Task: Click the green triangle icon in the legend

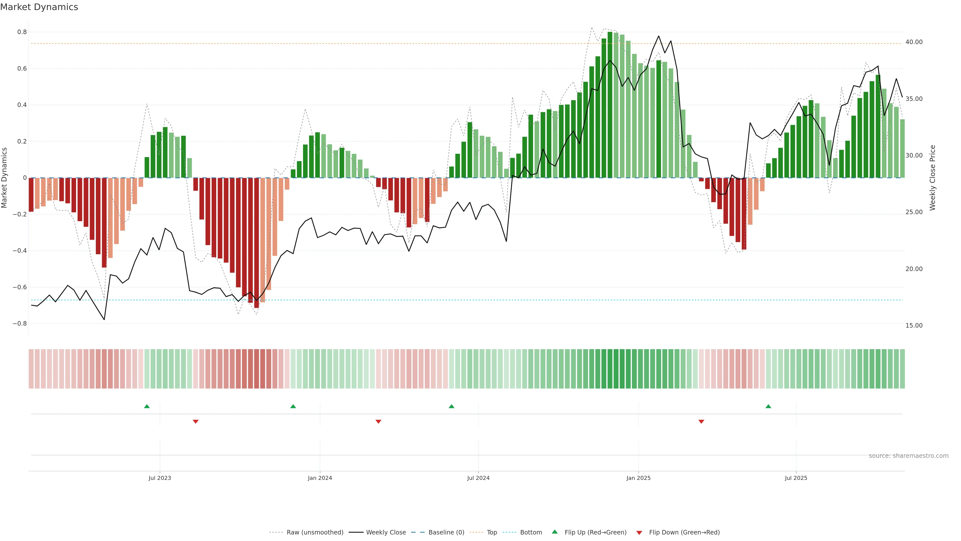Action: pos(555,532)
